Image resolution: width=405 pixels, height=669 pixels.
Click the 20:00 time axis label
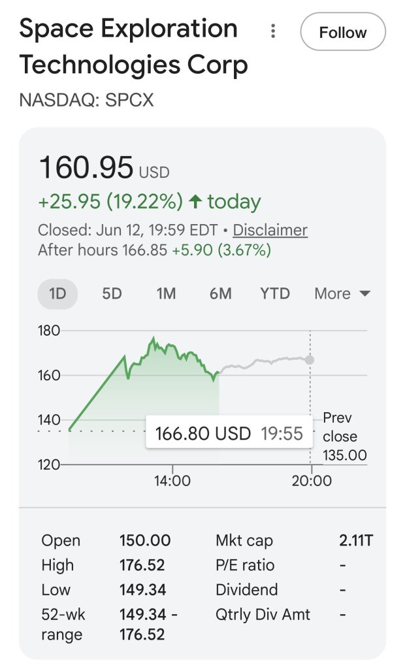click(312, 480)
